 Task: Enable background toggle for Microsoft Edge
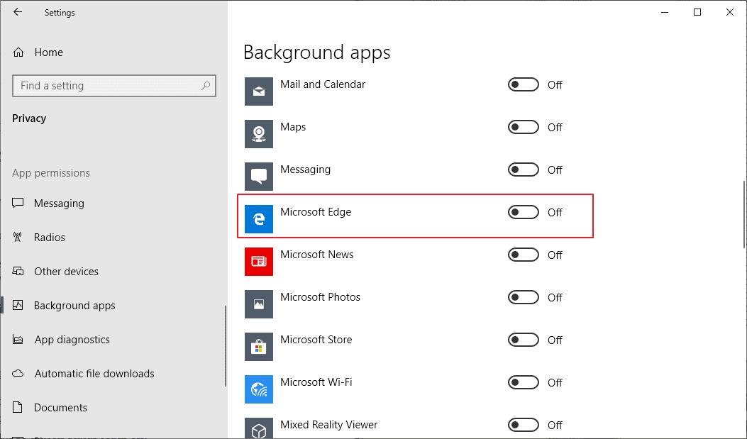pyautogui.click(x=523, y=213)
